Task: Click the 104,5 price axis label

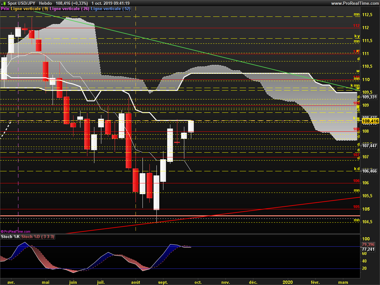Action: point(367,222)
